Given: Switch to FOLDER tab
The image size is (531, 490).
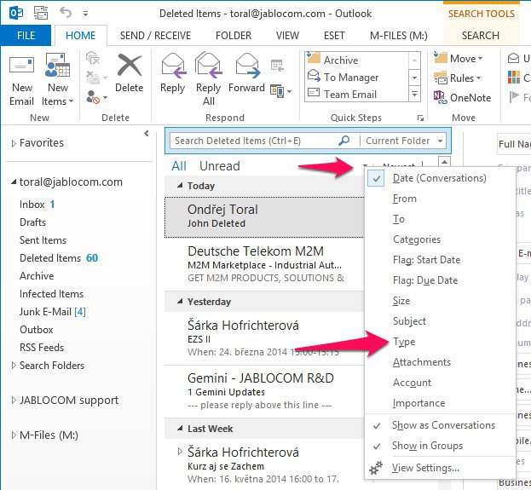Looking at the screenshot, I should pos(234,35).
